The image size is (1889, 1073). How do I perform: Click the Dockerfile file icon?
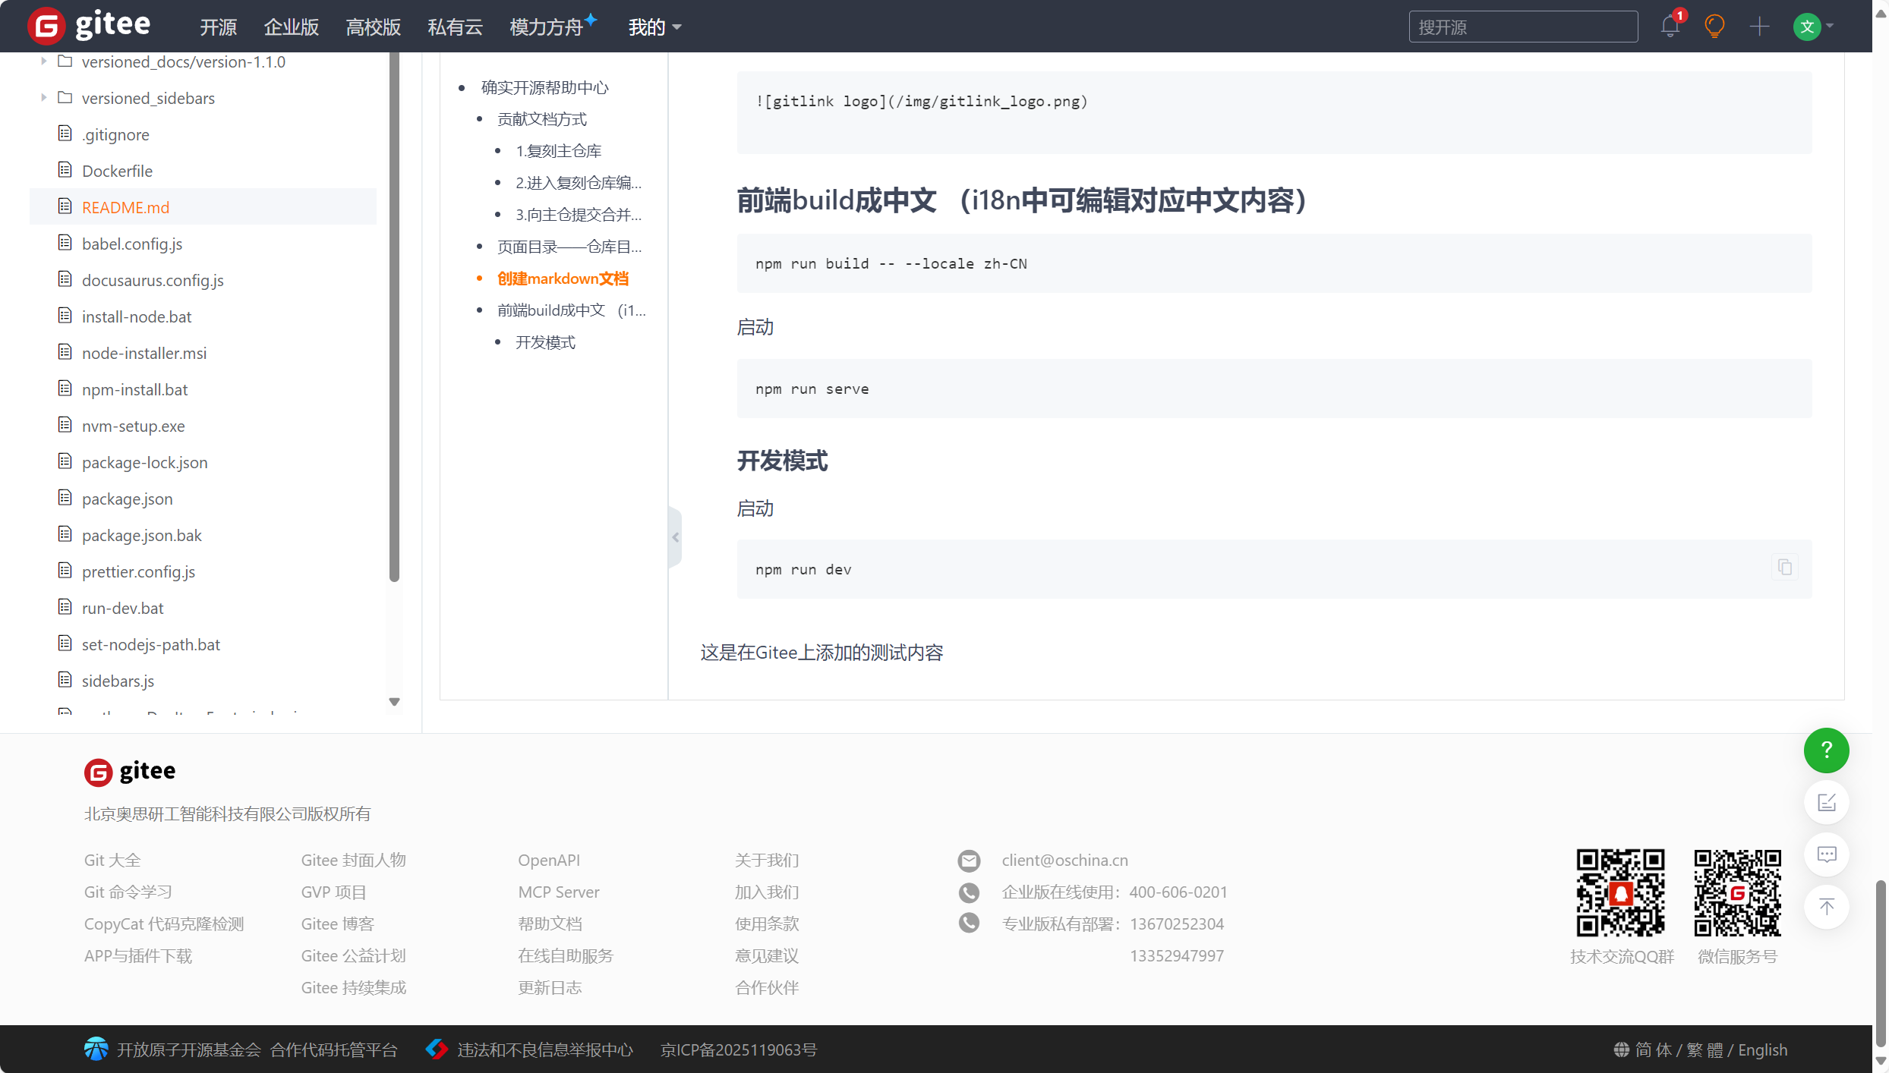[65, 170]
